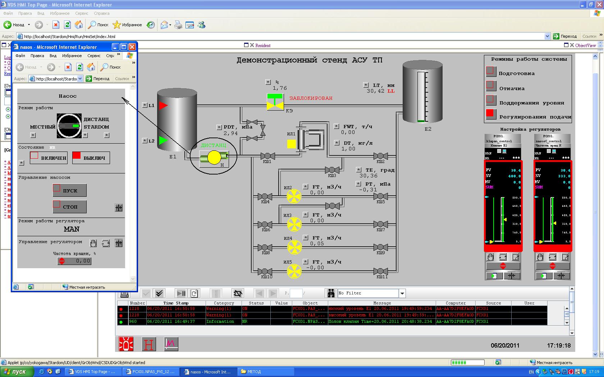Click the play/pause alarm update icon

[x=181, y=293]
